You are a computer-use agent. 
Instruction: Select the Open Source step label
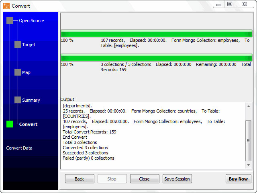(31, 21)
